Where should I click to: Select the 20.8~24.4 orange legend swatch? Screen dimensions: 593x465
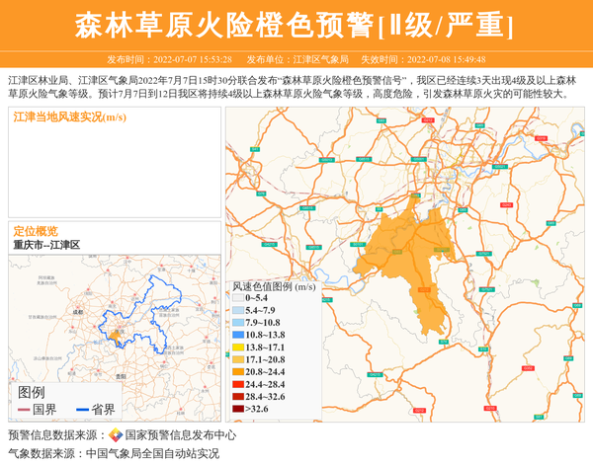[238, 371]
